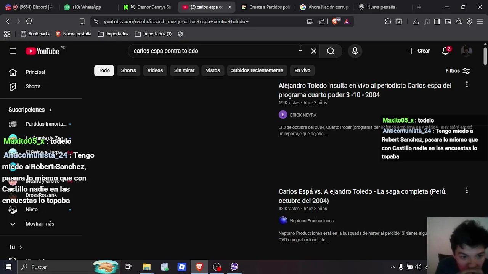Screen dimensions: 488x274
Task: Open Windows Start menu
Action: point(8,267)
